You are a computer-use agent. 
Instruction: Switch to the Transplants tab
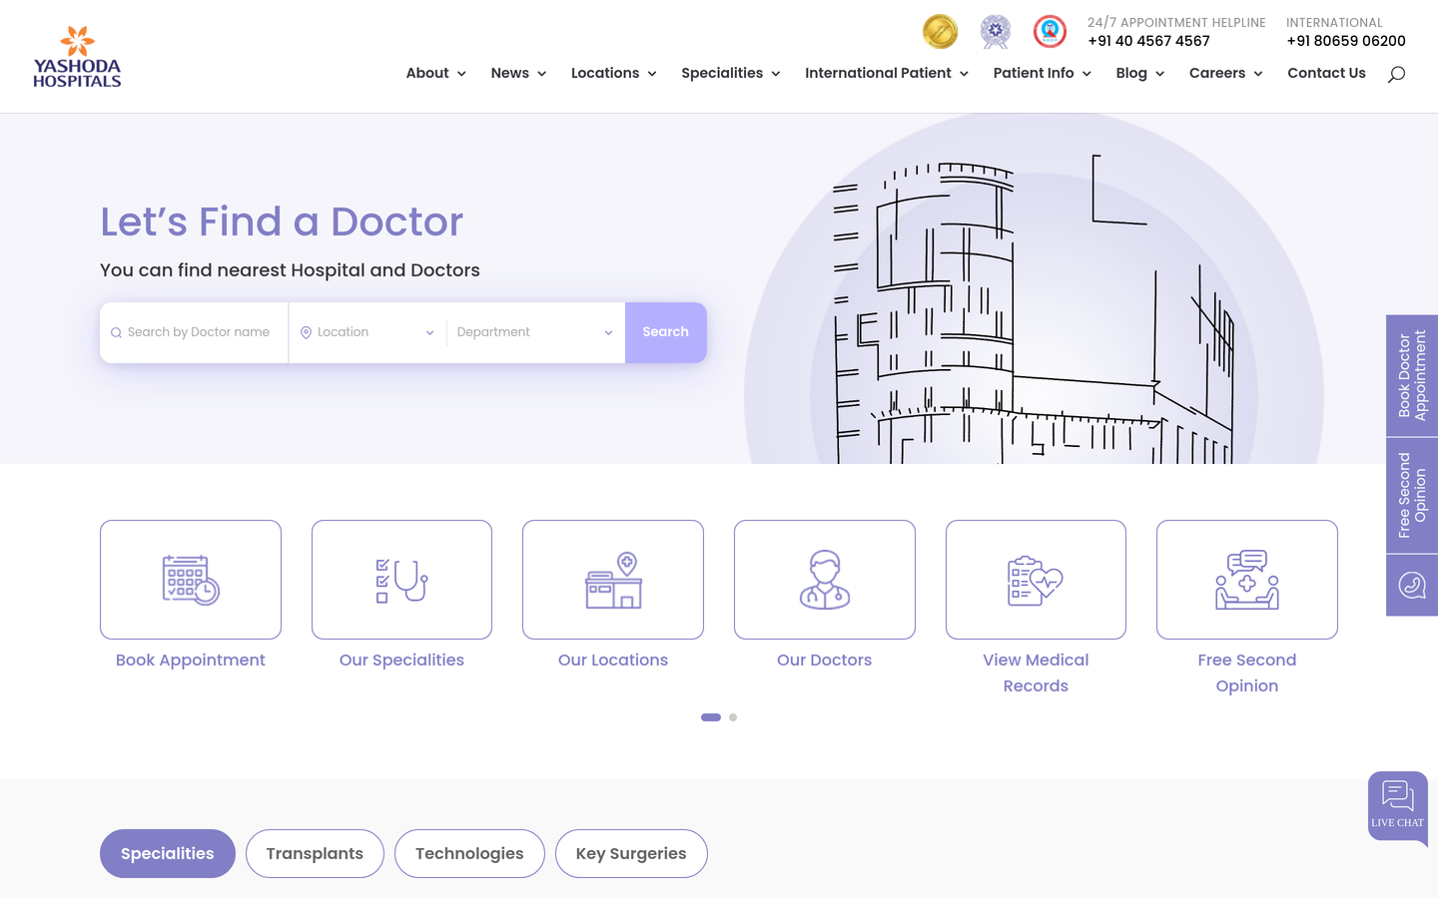(x=315, y=854)
